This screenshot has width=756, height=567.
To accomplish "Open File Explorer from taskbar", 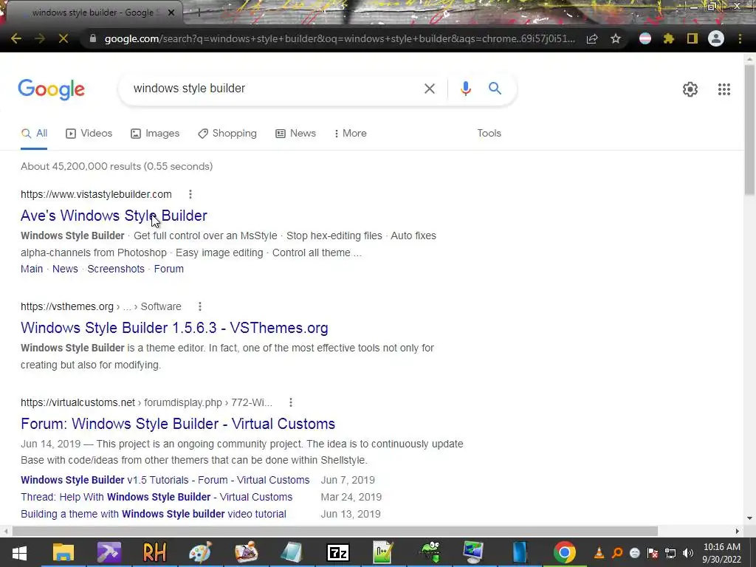I will click(63, 552).
